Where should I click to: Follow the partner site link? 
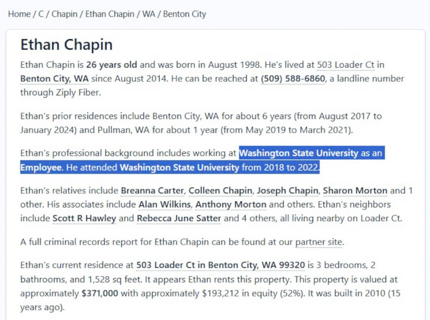(x=319, y=242)
